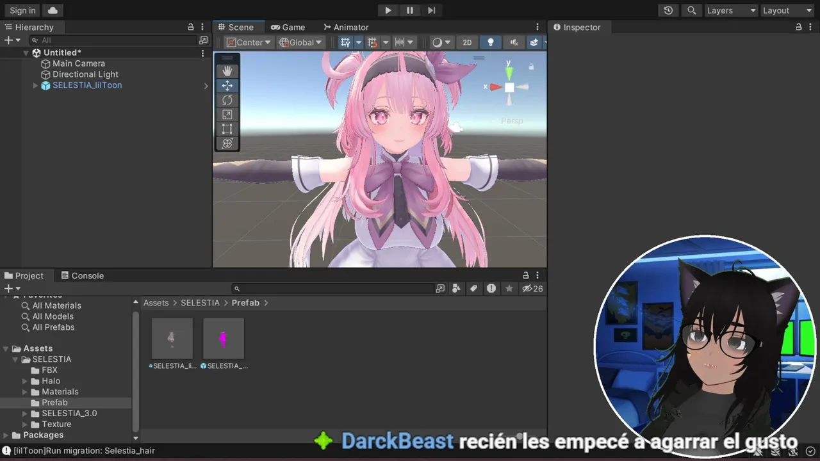Open the Hierarchy create (+) dropdown
The height and width of the screenshot is (461, 820).
[x=12, y=40]
